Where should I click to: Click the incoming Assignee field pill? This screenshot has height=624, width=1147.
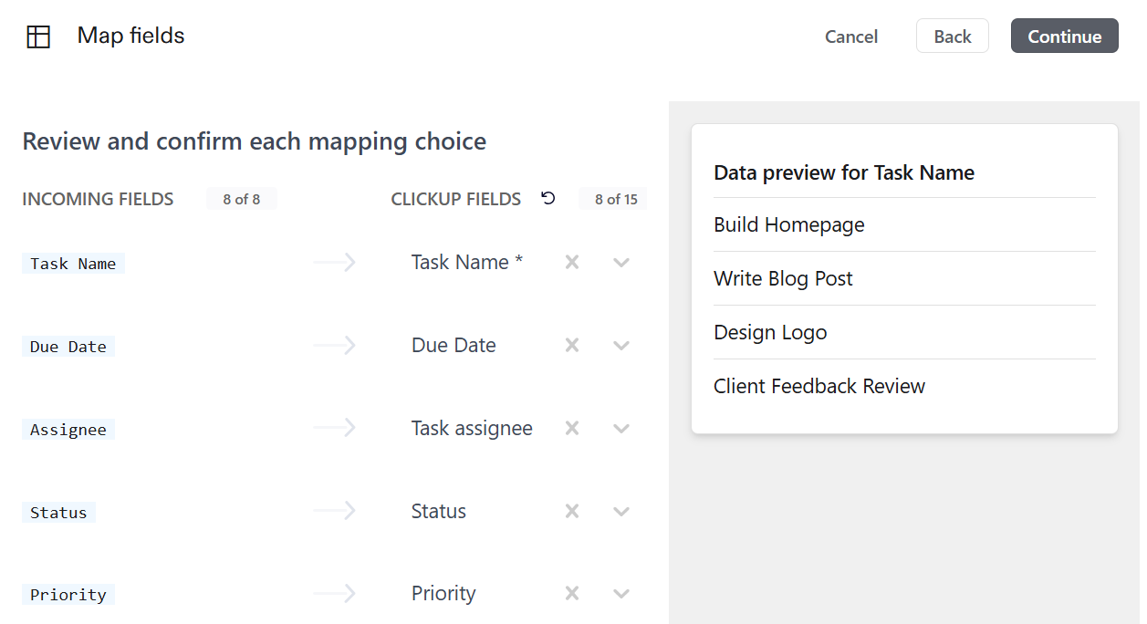click(x=68, y=429)
